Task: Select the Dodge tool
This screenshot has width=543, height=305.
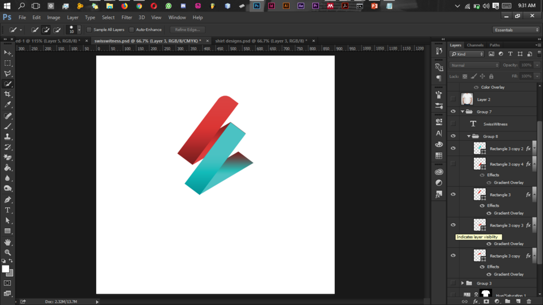Action: [7, 189]
